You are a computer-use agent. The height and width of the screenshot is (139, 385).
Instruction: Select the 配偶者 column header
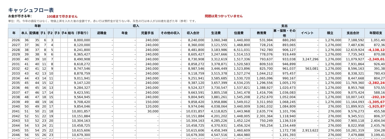34,33
